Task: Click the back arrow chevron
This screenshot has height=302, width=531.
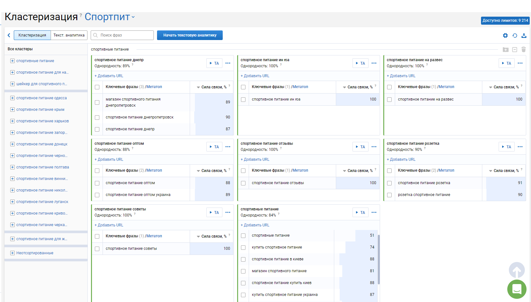Action: coord(9,35)
